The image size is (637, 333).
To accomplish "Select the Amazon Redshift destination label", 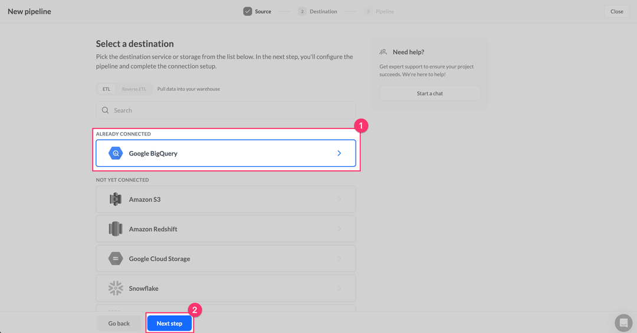I will (153, 229).
